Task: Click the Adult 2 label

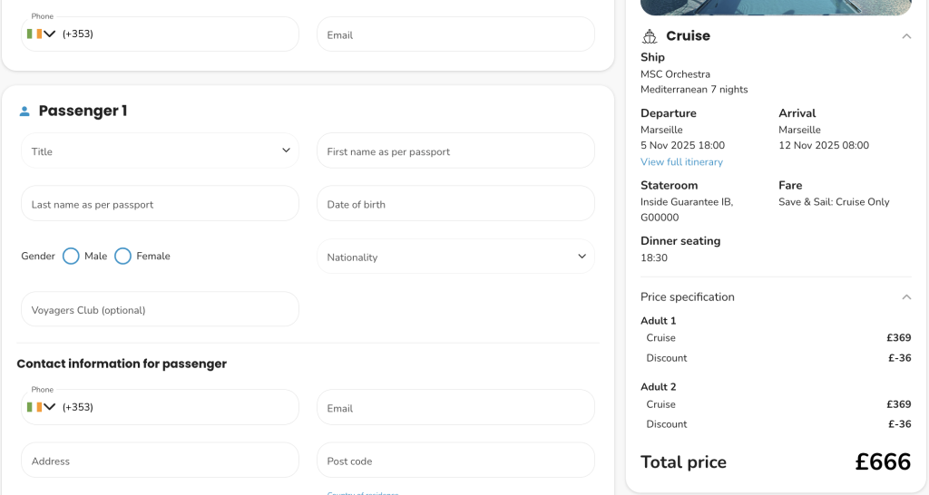Action: click(x=659, y=386)
